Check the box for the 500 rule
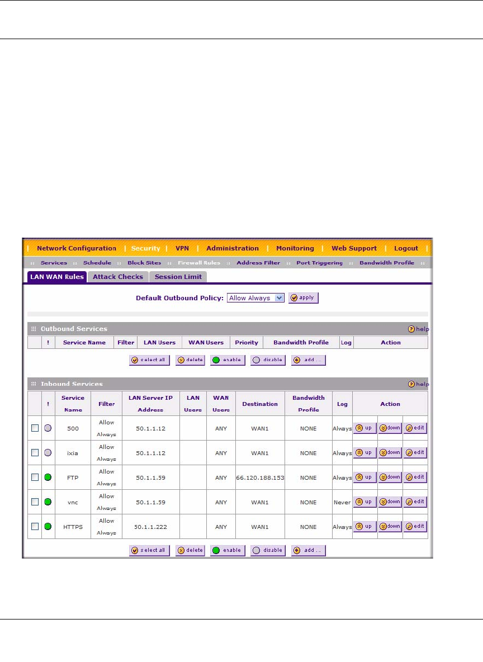483x662 pixels. click(35, 428)
